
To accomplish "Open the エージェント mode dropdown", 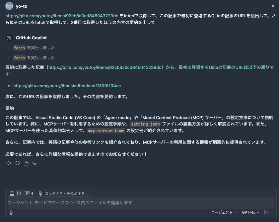I will (223, 212).
